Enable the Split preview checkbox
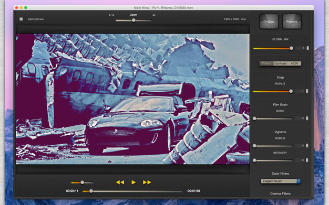 (21, 19)
